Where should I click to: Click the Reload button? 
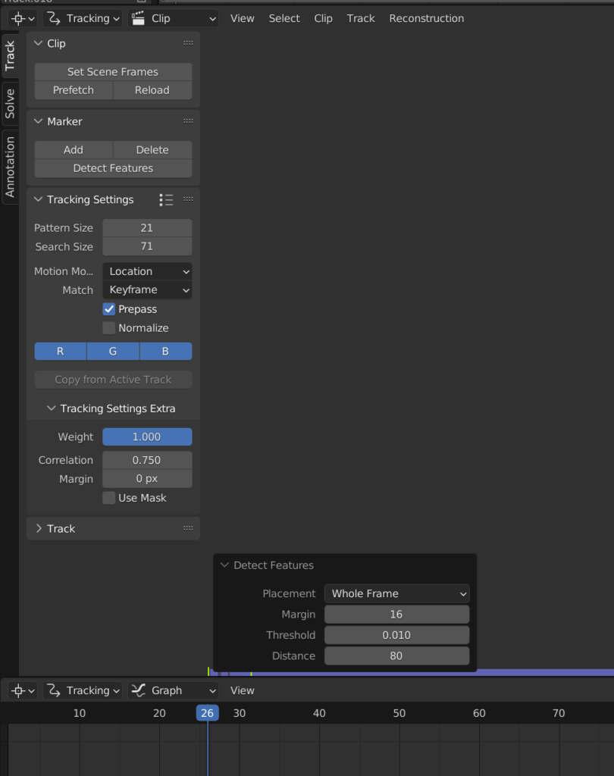coord(152,90)
